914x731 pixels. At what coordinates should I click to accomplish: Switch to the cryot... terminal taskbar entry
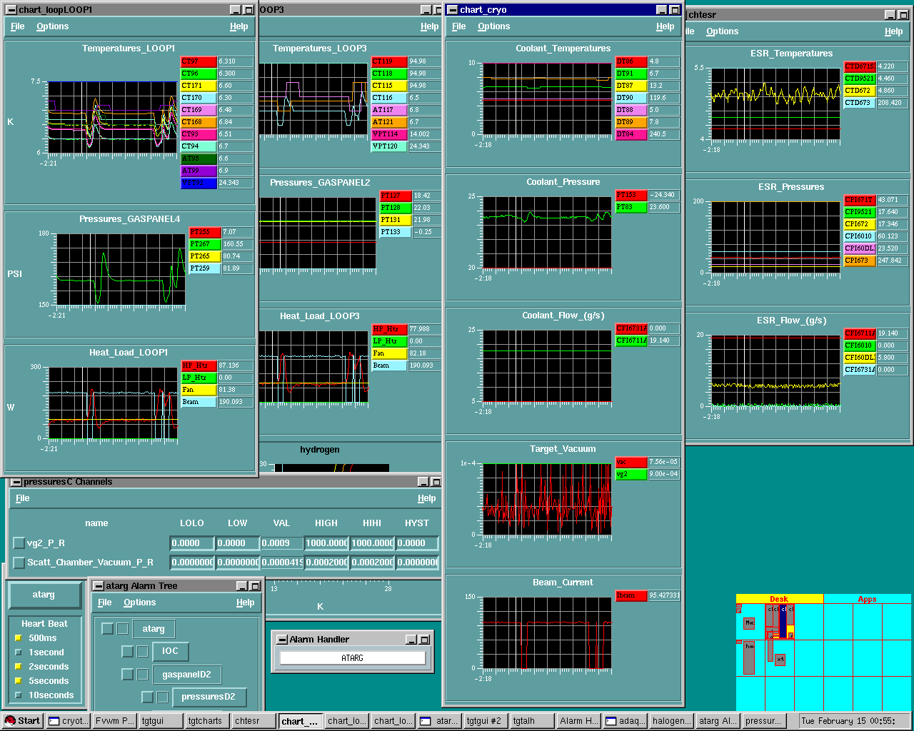click(69, 721)
